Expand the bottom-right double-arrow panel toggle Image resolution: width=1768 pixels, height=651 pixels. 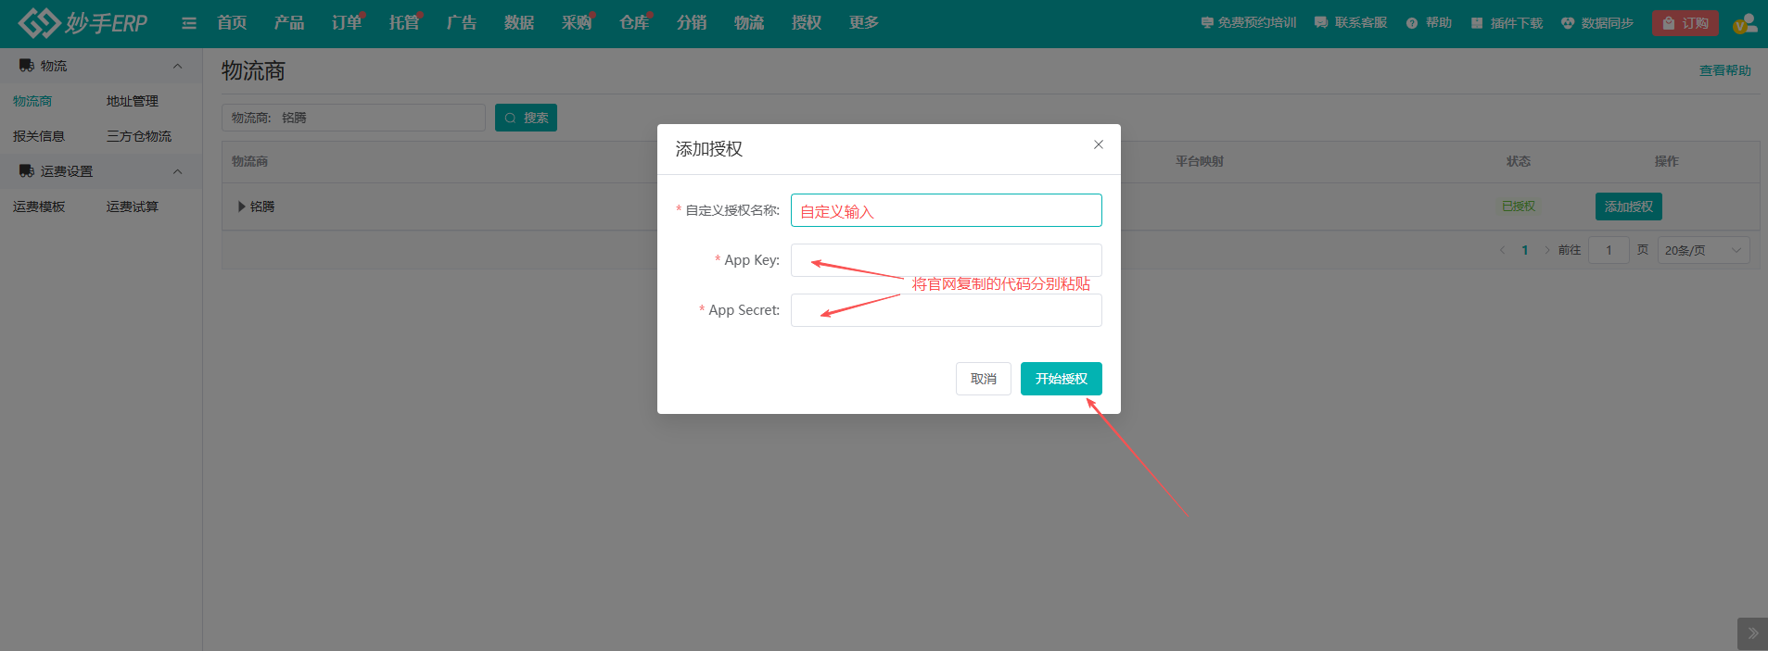click(x=1751, y=633)
